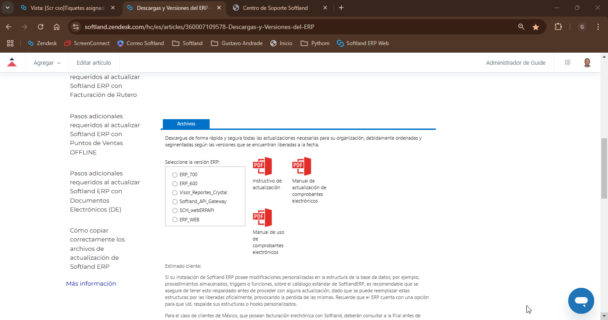Open the apps grid in bookmarks bar

[x=10, y=43]
